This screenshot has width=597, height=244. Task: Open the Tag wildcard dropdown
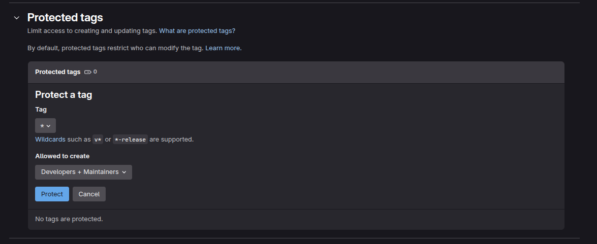(x=45, y=126)
